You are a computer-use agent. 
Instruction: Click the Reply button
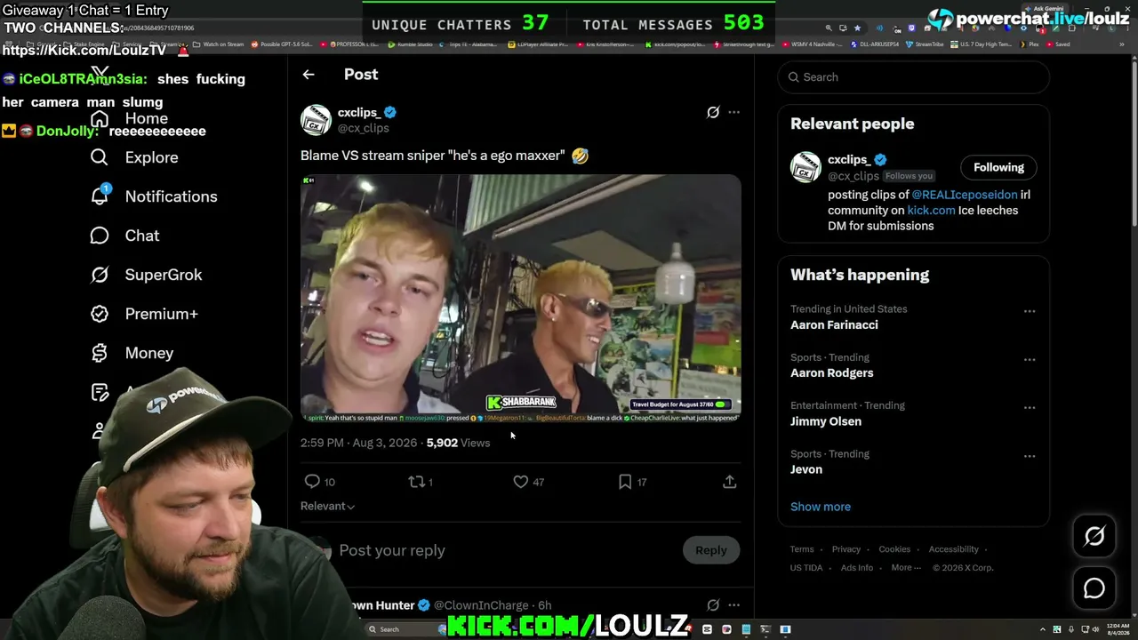tap(710, 550)
